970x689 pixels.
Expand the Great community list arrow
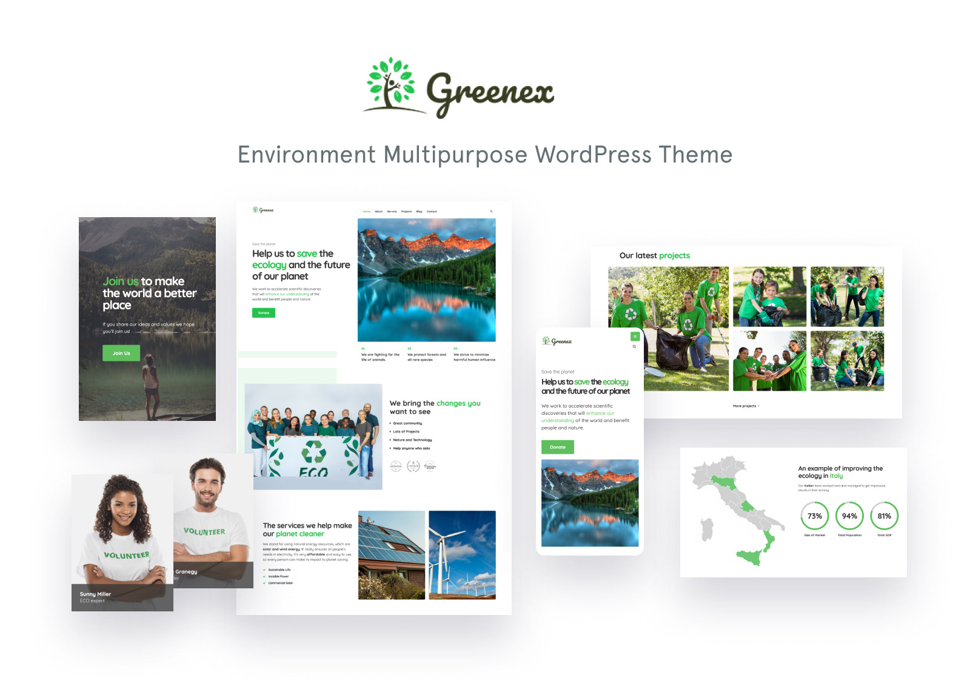[390, 423]
